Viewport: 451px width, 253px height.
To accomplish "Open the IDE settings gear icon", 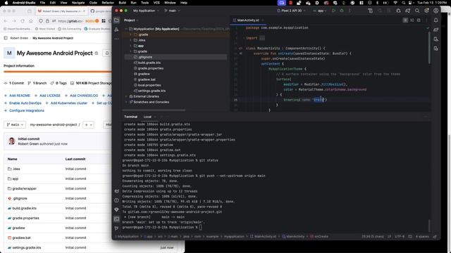I will tap(426, 11).
